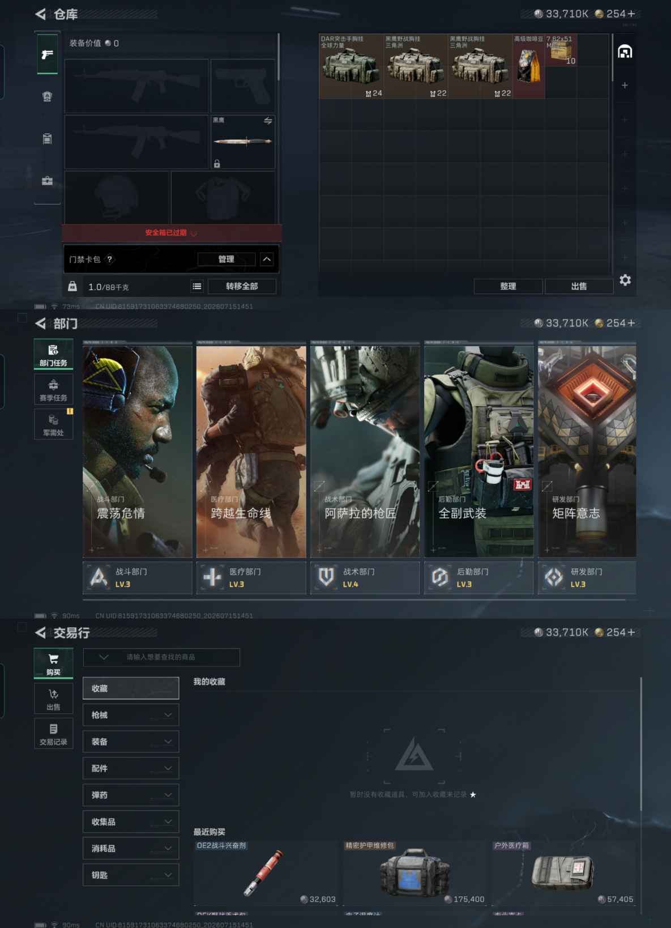Select the DAR突击手胸挂 item
Viewport: 671px width, 928px height.
pos(351,66)
